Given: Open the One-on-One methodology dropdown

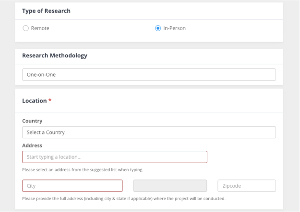Looking at the screenshot, I should (149, 75).
